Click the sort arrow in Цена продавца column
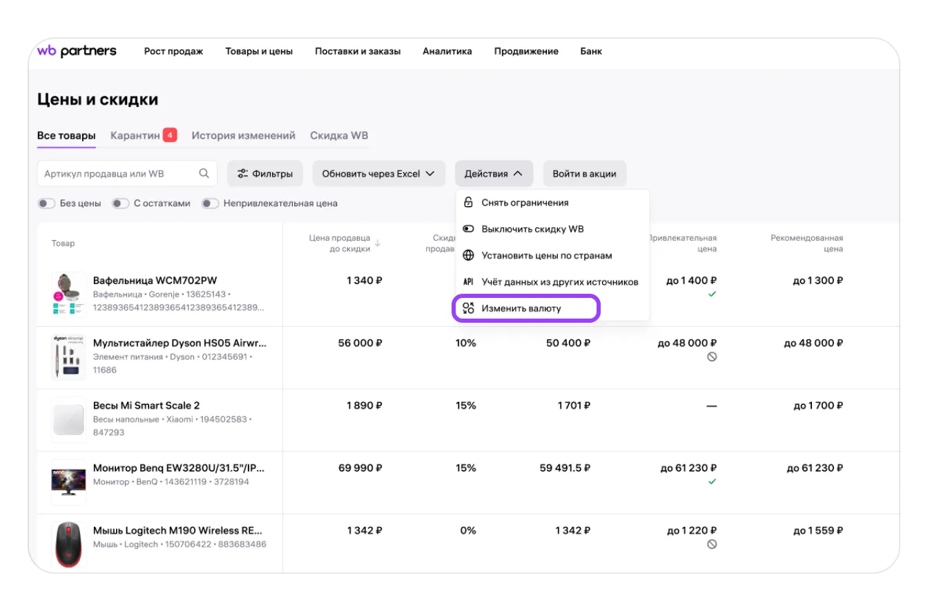 pyautogui.click(x=378, y=243)
